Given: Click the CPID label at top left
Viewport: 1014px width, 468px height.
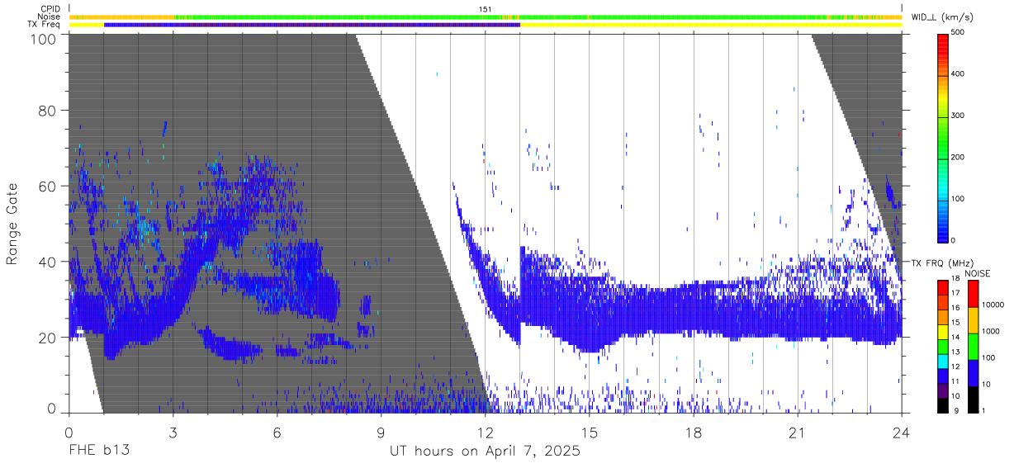Looking at the screenshot, I should 50,9.
